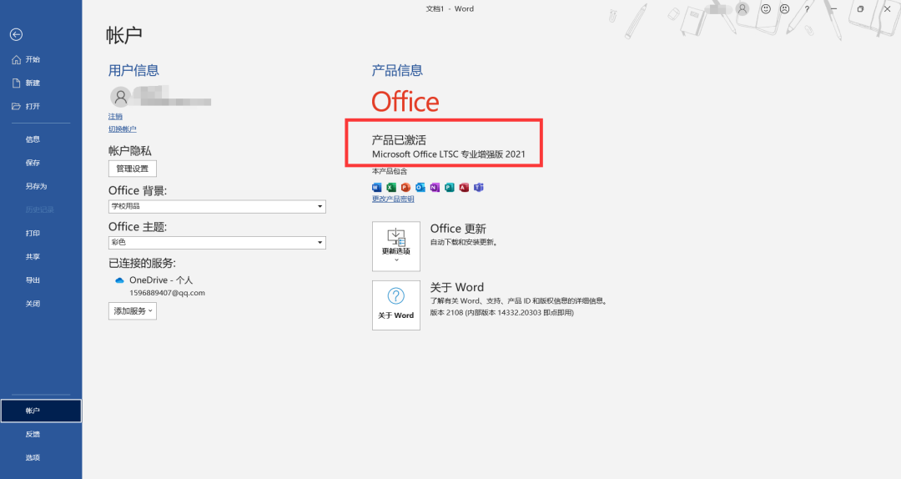Click the Teams product icon
Viewport: 901px width, 479px height.
pyautogui.click(x=479, y=187)
